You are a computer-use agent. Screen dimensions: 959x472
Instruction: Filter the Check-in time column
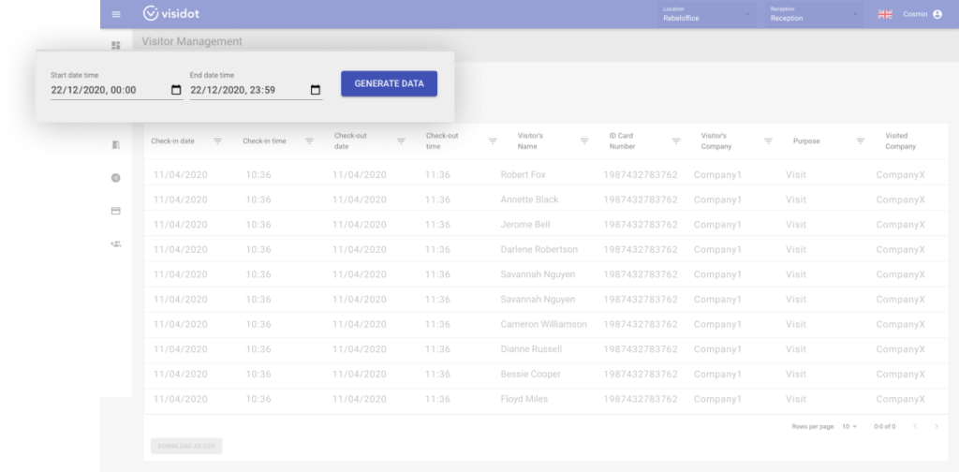(309, 141)
